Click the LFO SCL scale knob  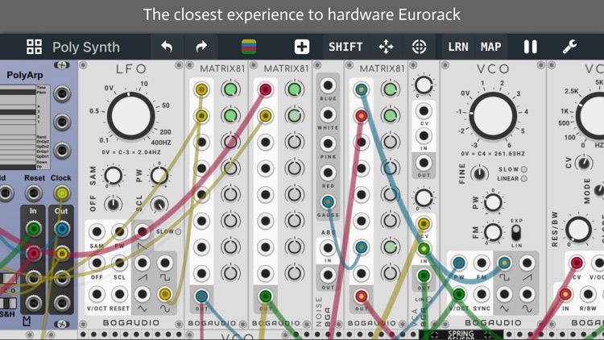click(159, 204)
